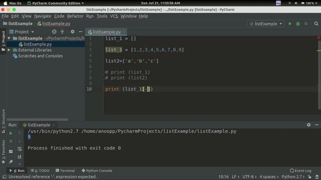The width and height of the screenshot is (321, 180).
Task: Run listExample with the green play button
Action: click(x=290, y=23)
